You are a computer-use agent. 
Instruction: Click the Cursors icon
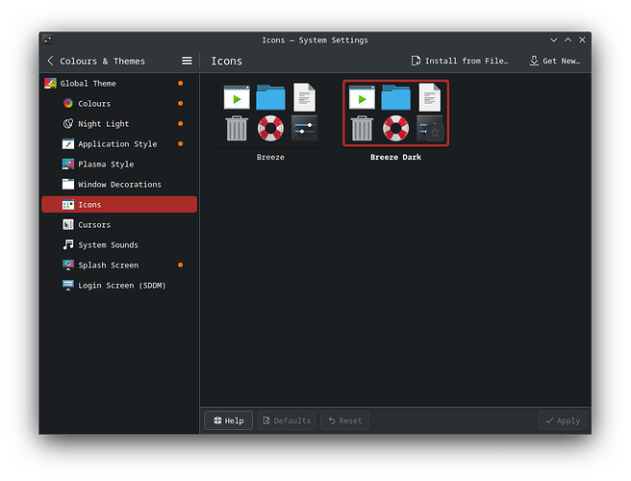[x=68, y=224]
